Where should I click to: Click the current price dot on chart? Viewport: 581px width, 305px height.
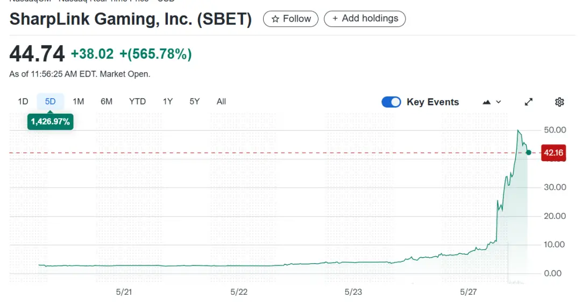[x=529, y=153]
